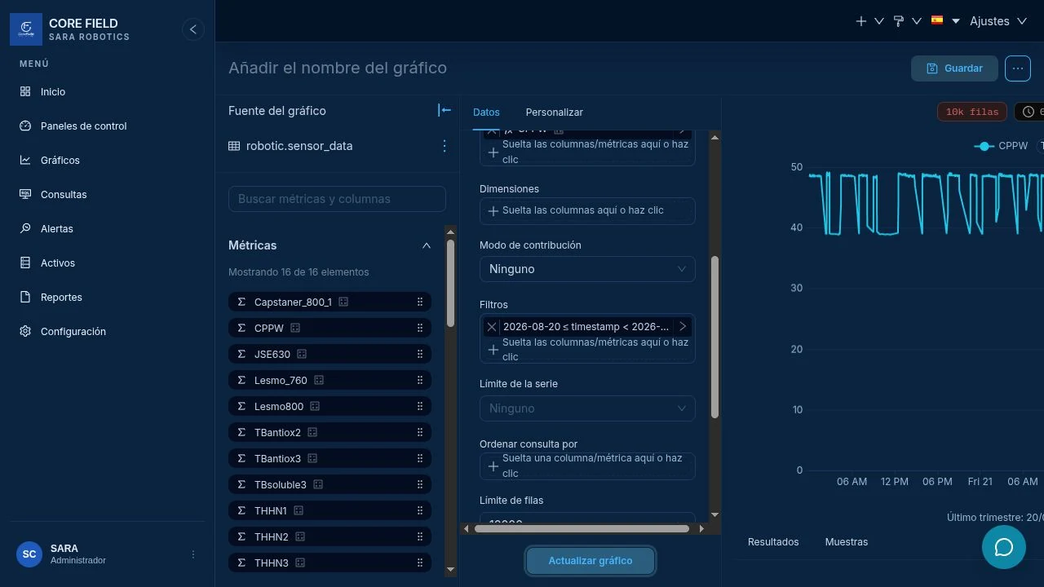Open the Límite de la serie dropdown
This screenshot has height=587, width=1044.
tap(587, 408)
